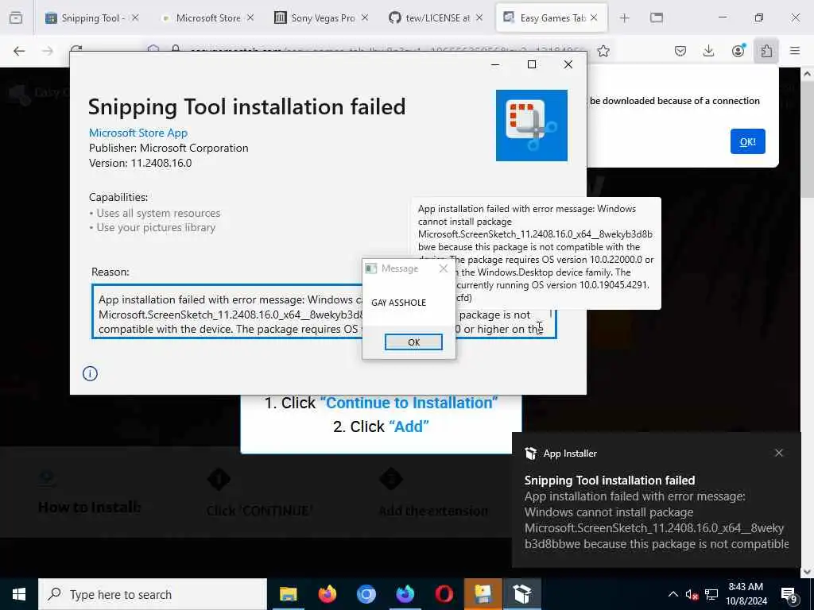Image resolution: width=814 pixels, height=610 pixels.
Task: Open the Firefox account icon
Action: [738, 51]
